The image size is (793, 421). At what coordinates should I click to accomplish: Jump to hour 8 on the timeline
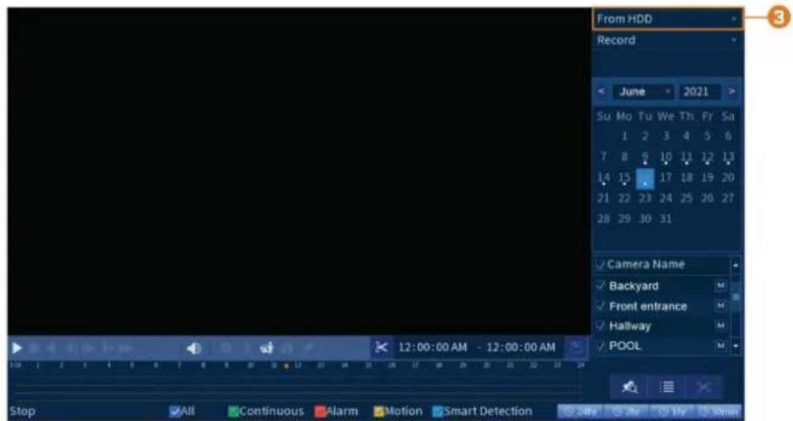203,365
